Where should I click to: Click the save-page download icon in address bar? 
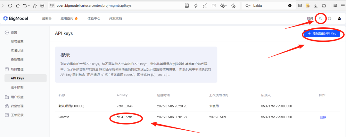187,6
